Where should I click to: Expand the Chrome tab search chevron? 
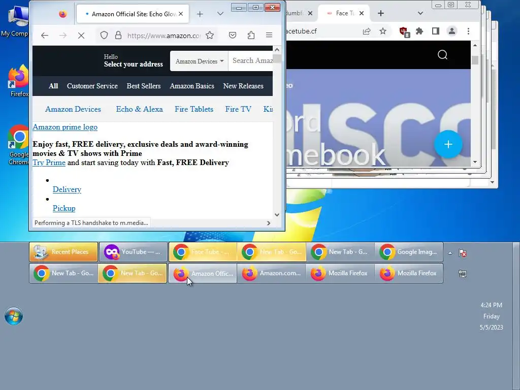point(420,13)
